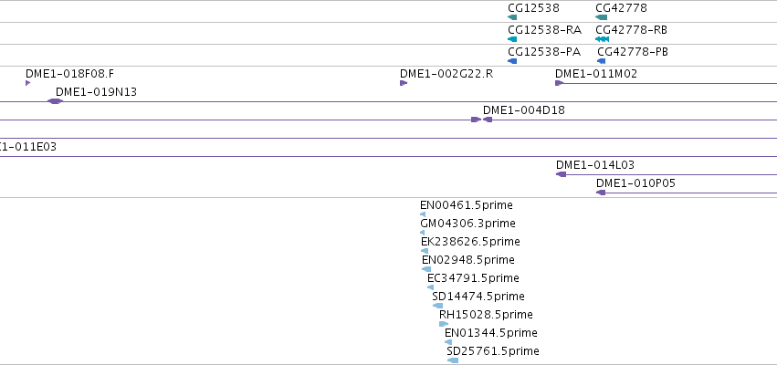This screenshot has height=365, width=777.
Task: Select the CG42778-PB protein glyph
Action: coord(602,61)
